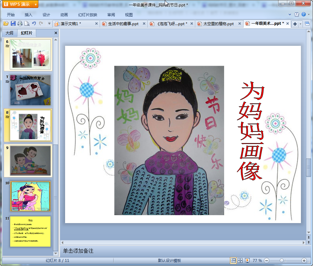Click thumbnail panel scroll down arrow
Viewport: 313px width, 266px height.
[56, 253]
